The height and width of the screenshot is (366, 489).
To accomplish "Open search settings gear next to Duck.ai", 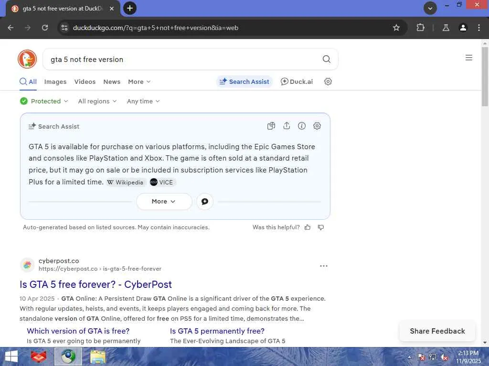I will [x=328, y=81].
